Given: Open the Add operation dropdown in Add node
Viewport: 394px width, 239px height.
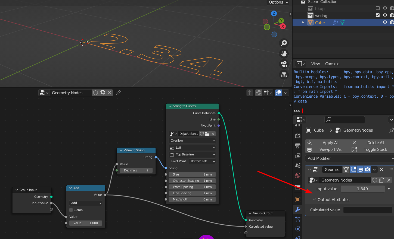Looking at the screenshot, I should coord(86,203).
